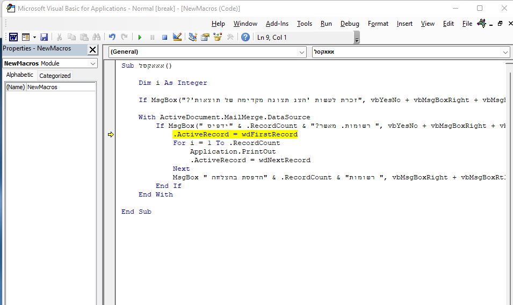Open the File menu
Screen dimensions: 513x305
click(467, 24)
